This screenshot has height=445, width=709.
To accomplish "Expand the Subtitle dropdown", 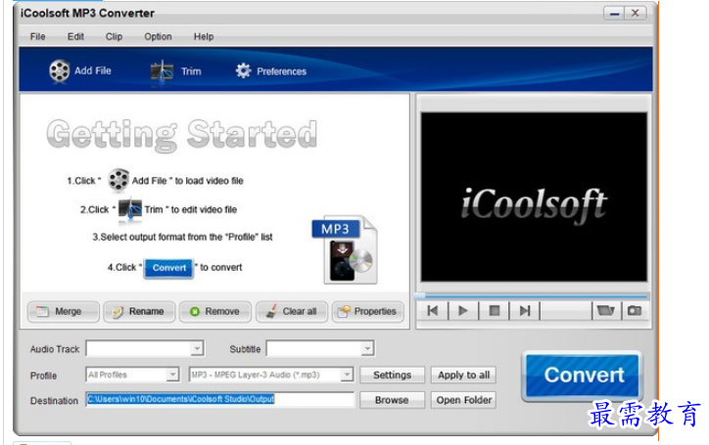I will point(367,348).
